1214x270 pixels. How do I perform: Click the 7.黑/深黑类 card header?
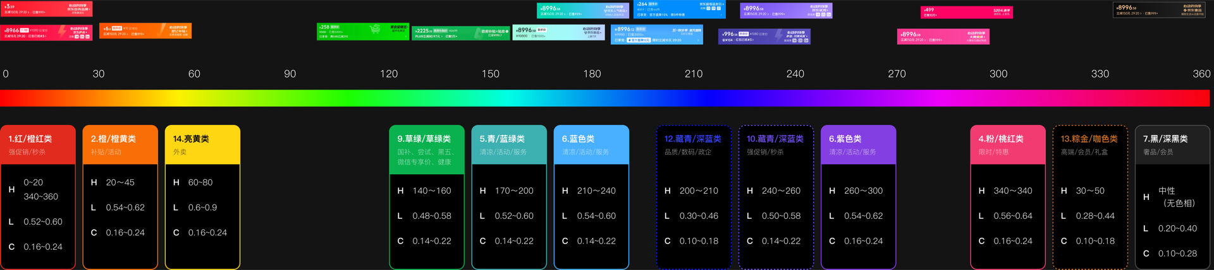[x=1172, y=144]
